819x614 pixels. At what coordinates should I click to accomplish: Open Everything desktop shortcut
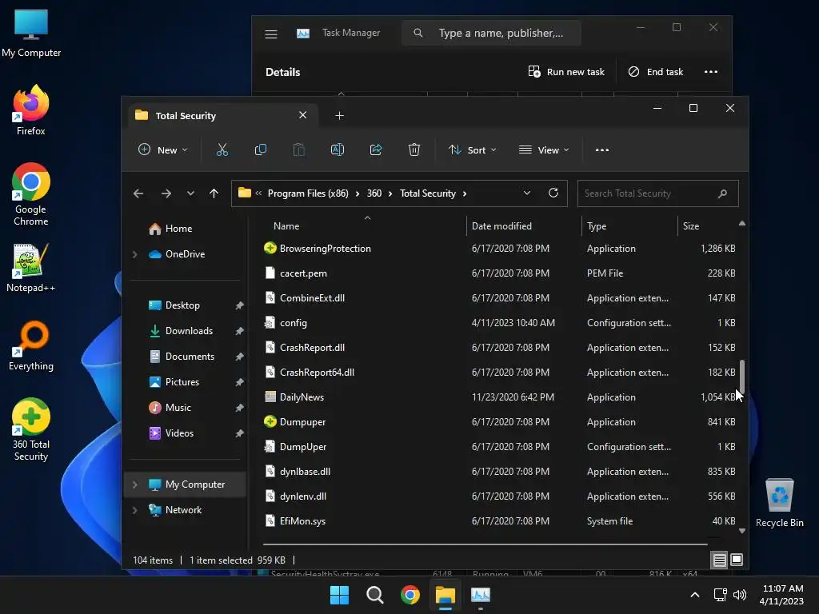coord(31,346)
